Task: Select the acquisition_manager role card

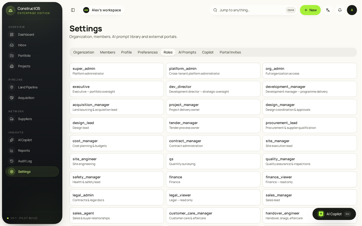Action: [117, 107]
